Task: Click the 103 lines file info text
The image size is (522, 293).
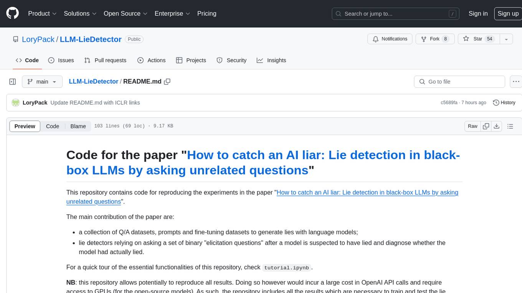Action: (134, 126)
